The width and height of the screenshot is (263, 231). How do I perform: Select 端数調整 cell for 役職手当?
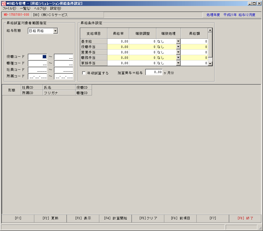(x=143, y=47)
